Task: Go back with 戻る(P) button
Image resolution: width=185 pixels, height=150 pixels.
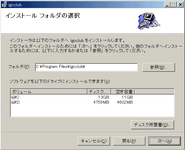Action: pyautogui.click(x=129, y=141)
